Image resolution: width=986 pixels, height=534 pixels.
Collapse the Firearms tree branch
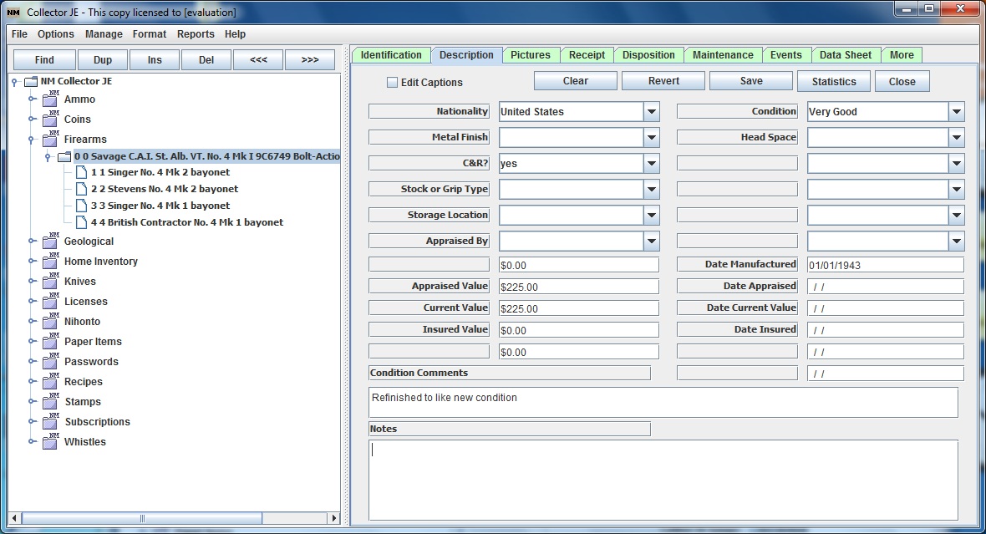coord(33,139)
